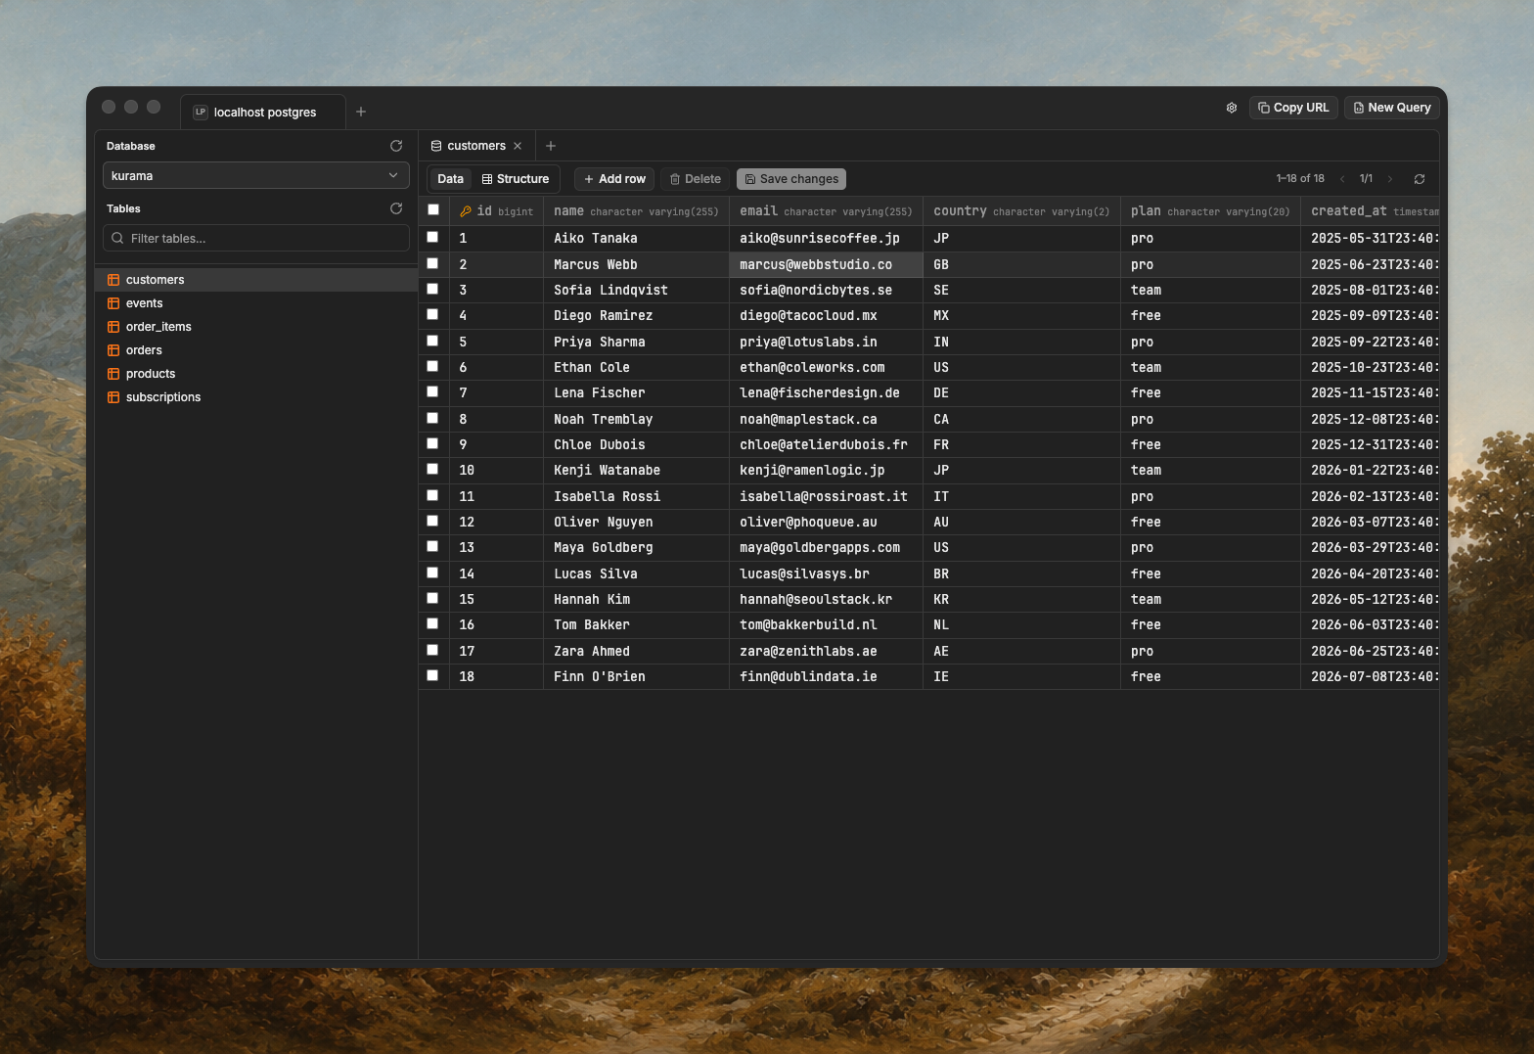Image resolution: width=1534 pixels, height=1054 pixels.
Task: Click the plan column header
Action: [1210, 211]
